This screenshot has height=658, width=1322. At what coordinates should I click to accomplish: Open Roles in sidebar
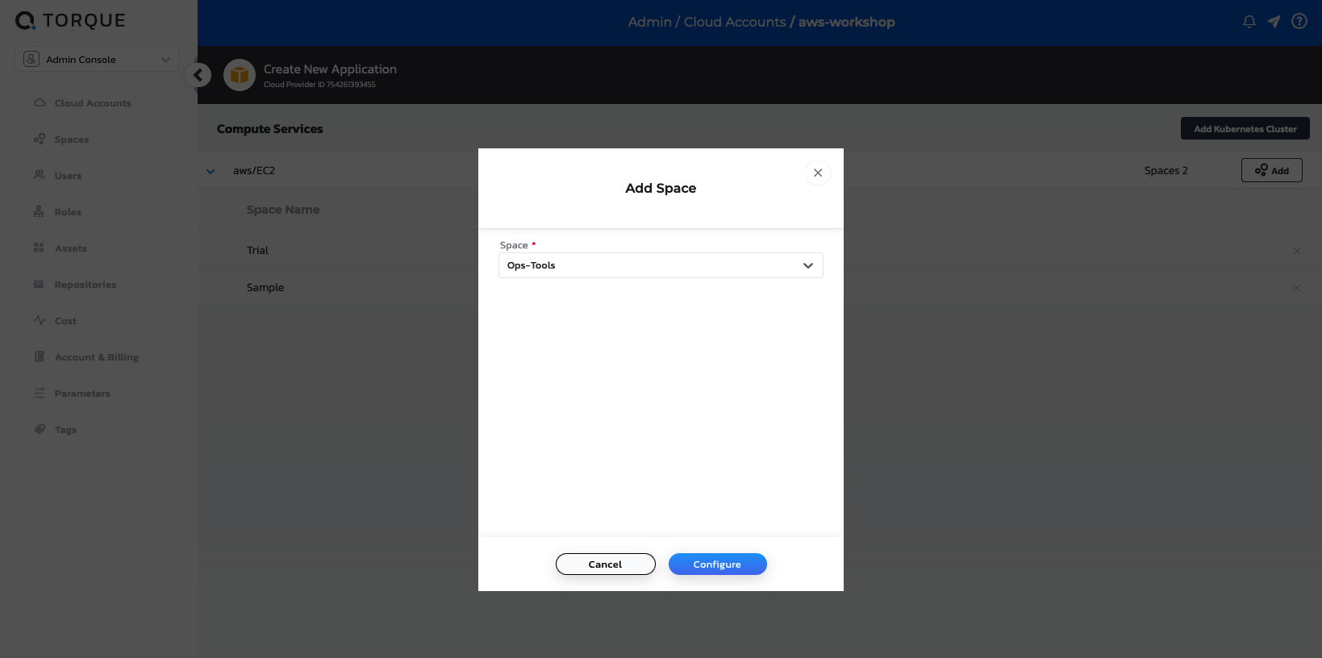coord(58,212)
